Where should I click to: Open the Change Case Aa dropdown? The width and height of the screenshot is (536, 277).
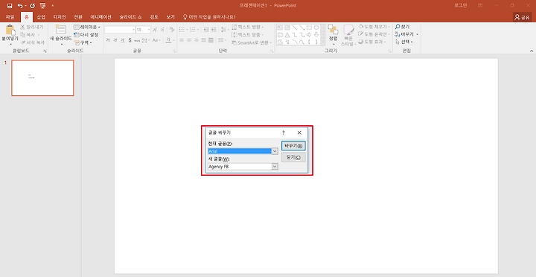[156, 40]
